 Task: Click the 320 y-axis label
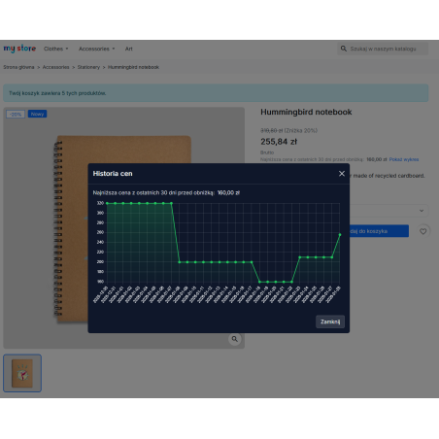click(x=100, y=203)
